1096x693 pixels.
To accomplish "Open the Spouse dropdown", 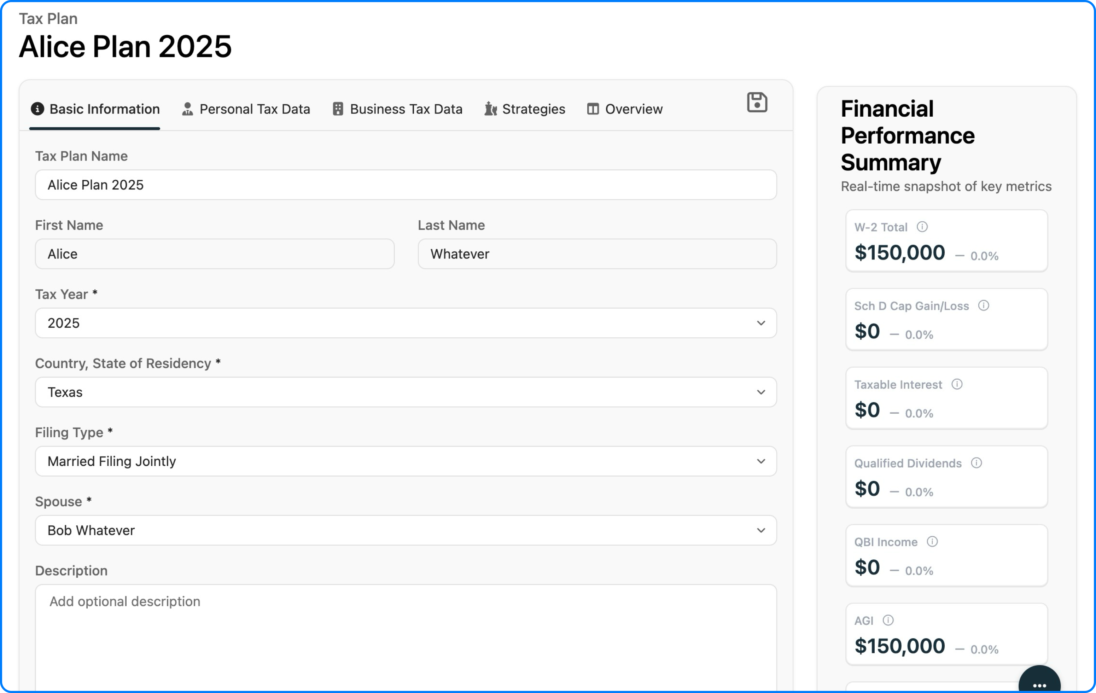I will [406, 530].
